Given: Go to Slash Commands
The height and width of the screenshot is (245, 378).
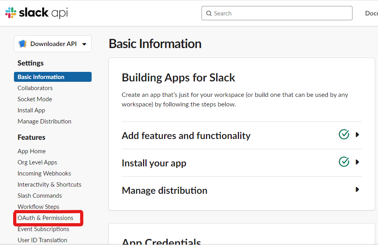Looking at the screenshot, I should click(x=40, y=196).
